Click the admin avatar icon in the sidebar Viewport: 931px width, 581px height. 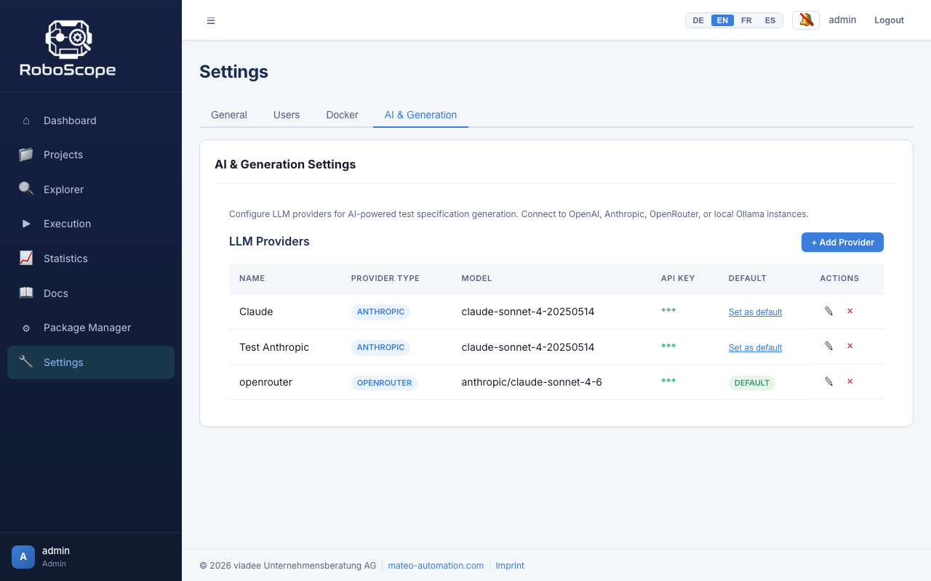[23, 556]
